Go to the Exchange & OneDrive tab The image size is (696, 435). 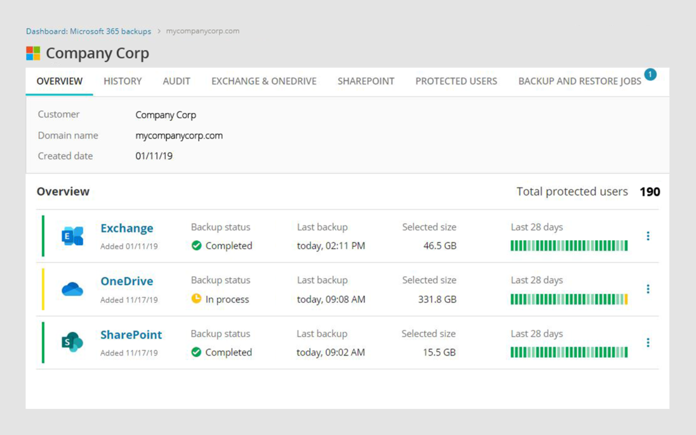pyautogui.click(x=264, y=81)
